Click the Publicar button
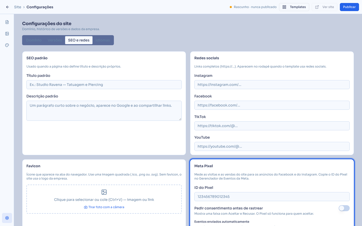362x226 pixels. tap(349, 7)
